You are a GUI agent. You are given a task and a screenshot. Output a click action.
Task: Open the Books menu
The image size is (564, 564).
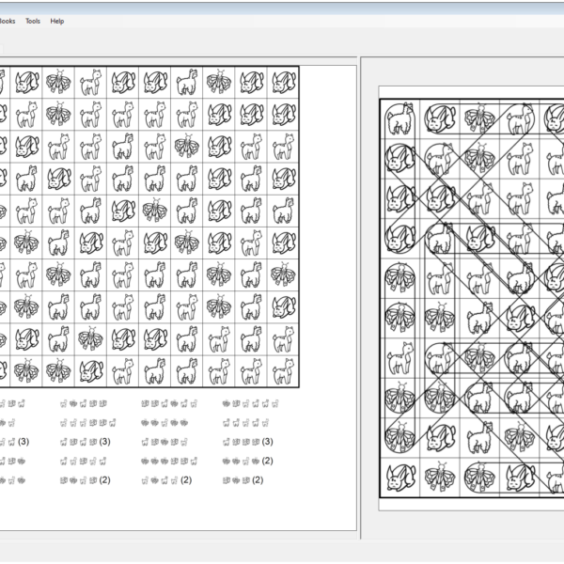[x=7, y=21]
